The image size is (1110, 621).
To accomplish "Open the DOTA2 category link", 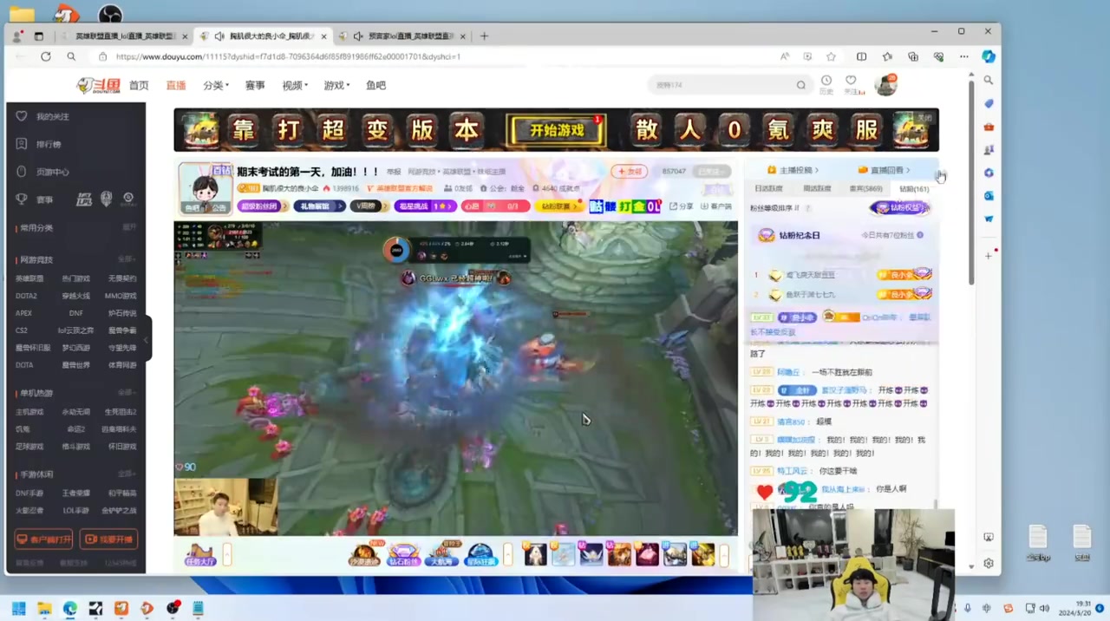I will 26,296.
